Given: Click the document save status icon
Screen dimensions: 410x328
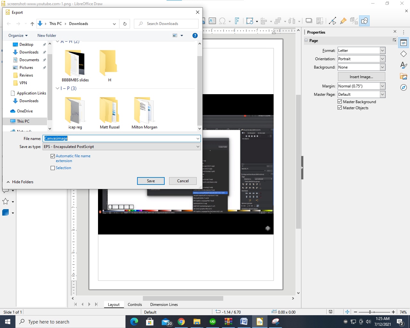Looking at the screenshot, I should pyautogui.click(x=331, y=312).
